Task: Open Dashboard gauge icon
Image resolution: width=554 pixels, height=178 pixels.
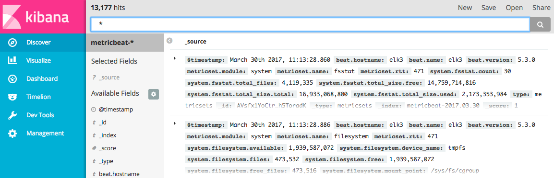Action: pos(12,78)
